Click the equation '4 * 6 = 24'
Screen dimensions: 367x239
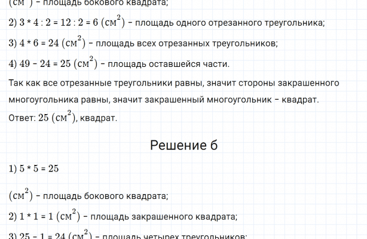43,44
